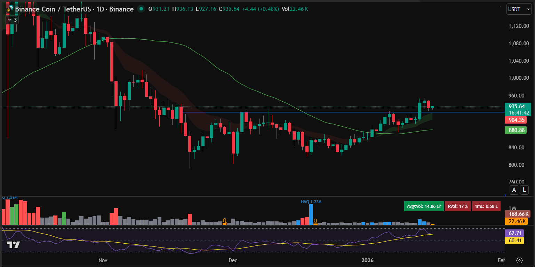Click the green market status dot
Screen dimensions: 535x267
[141, 9]
